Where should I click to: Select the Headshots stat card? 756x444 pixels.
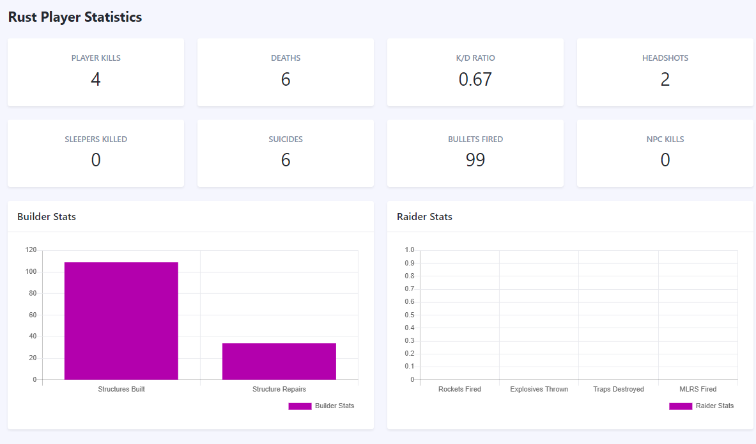(665, 72)
